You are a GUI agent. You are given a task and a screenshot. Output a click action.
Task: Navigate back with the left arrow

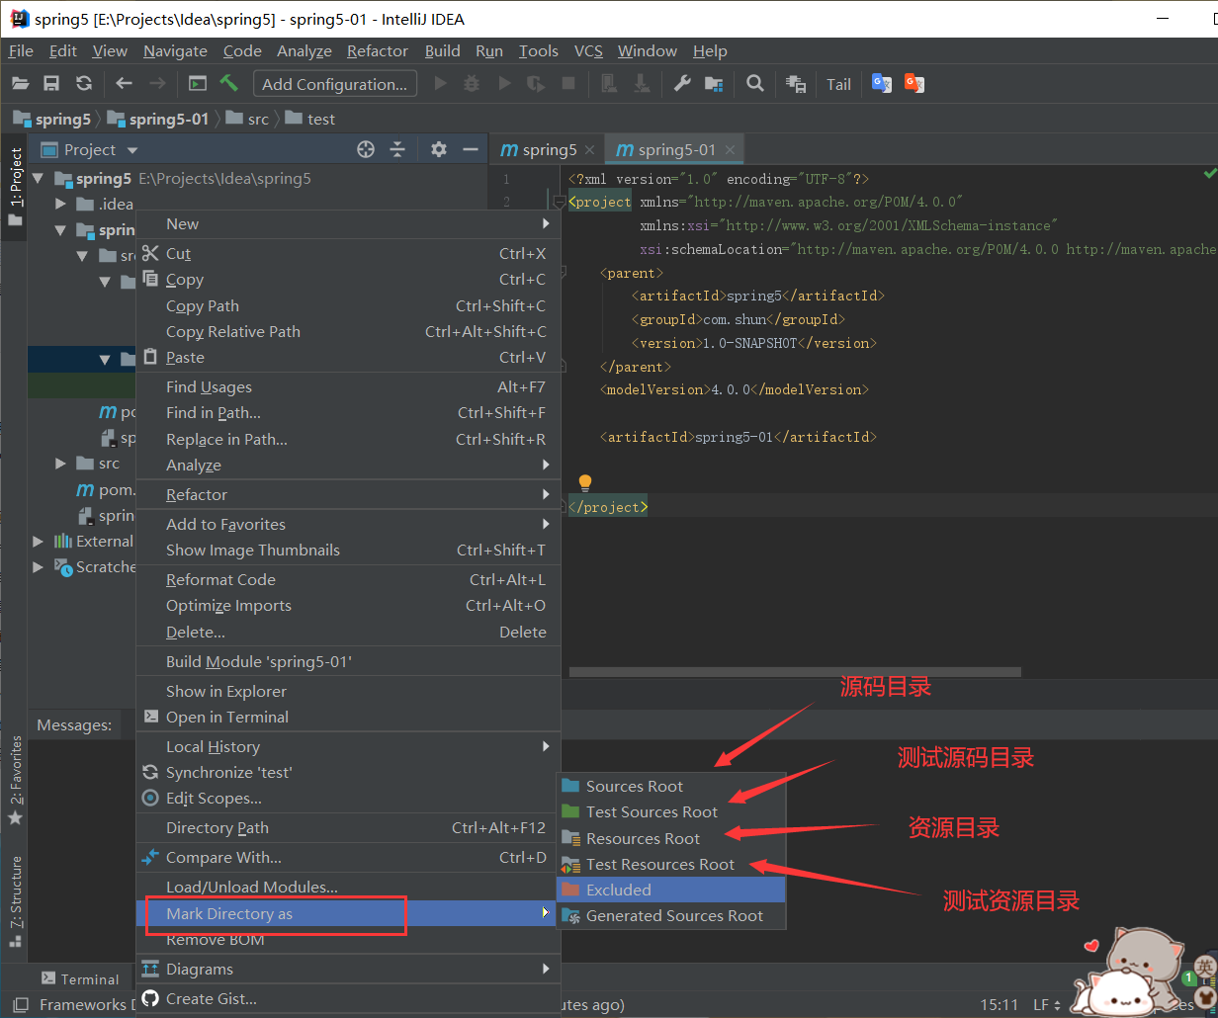click(124, 84)
